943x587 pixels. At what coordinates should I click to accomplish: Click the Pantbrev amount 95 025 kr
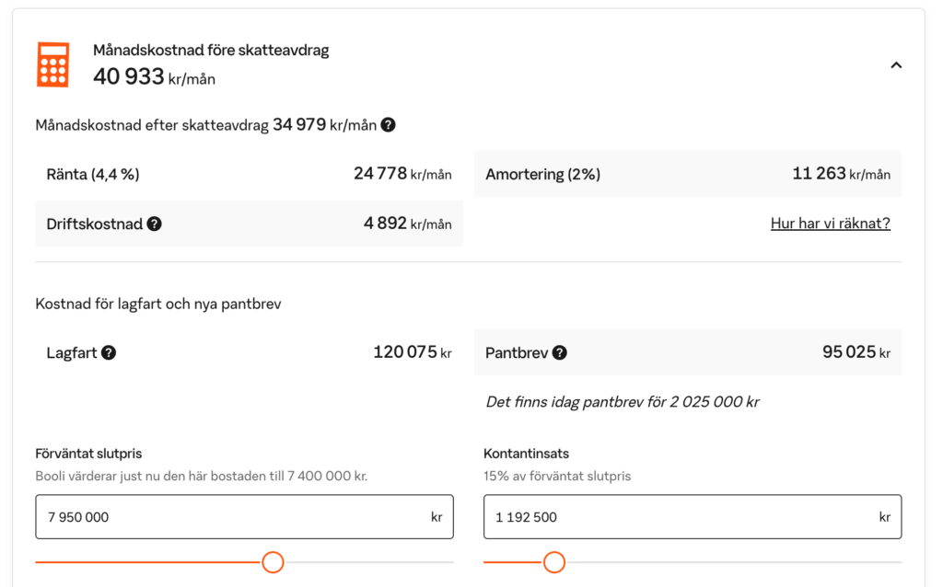856,352
